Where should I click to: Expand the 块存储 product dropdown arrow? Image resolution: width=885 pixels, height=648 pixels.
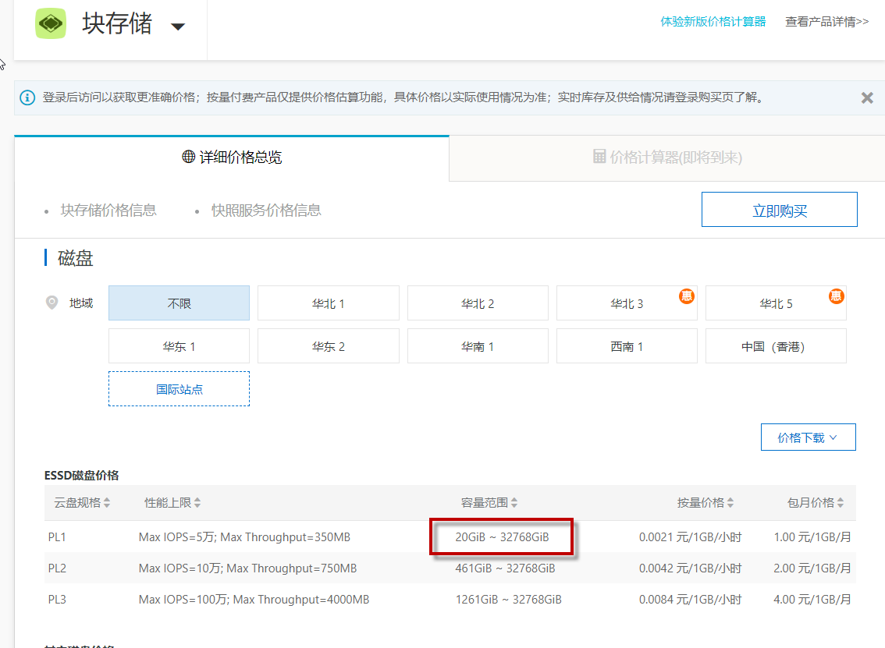(178, 27)
